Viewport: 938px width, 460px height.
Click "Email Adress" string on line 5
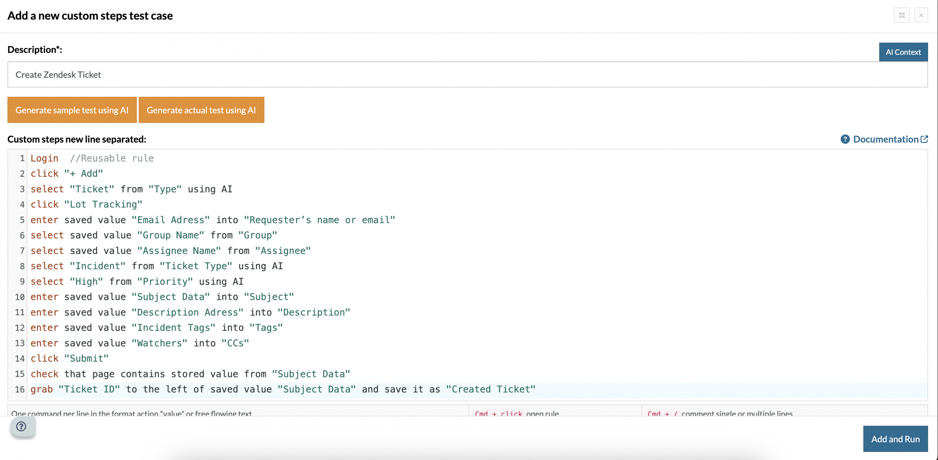pyautogui.click(x=171, y=220)
